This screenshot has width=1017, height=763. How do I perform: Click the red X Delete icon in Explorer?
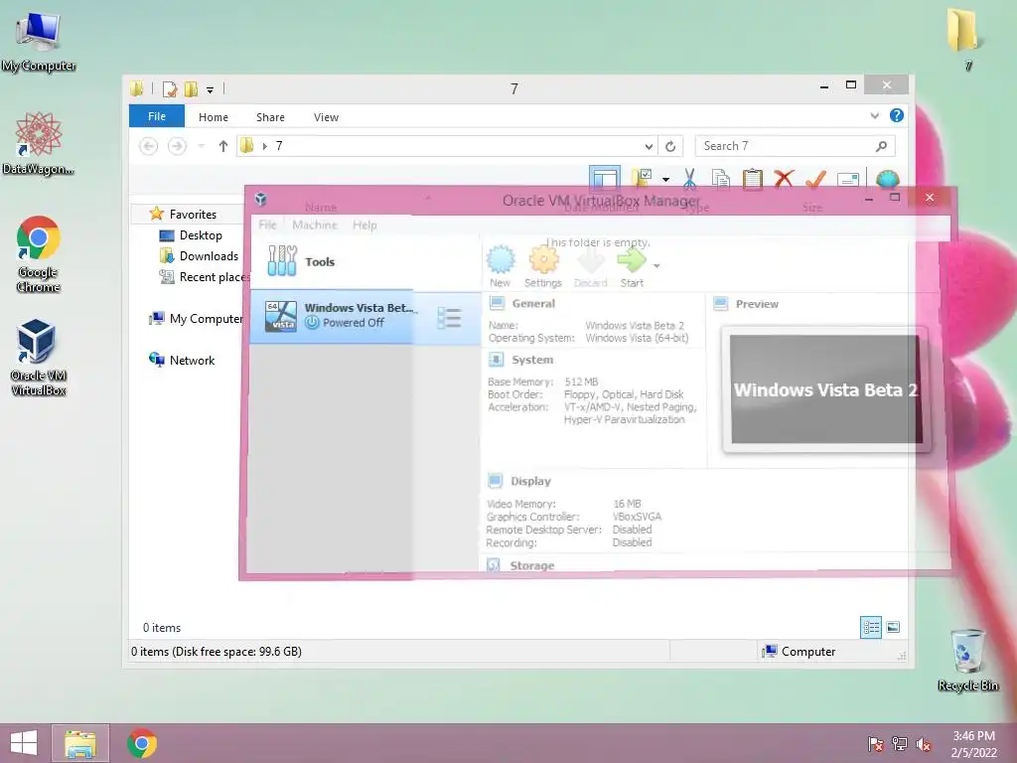pyautogui.click(x=784, y=179)
